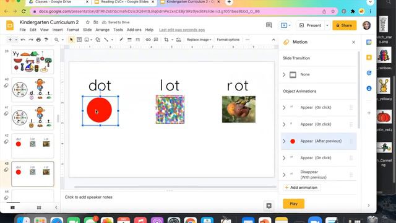This screenshot has height=223, width=396.
Task: Select slide 40 thumbnail
Action: 33,89
